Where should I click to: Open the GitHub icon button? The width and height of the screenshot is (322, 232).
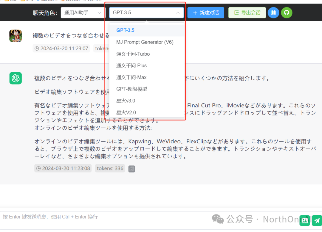click(x=287, y=13)
